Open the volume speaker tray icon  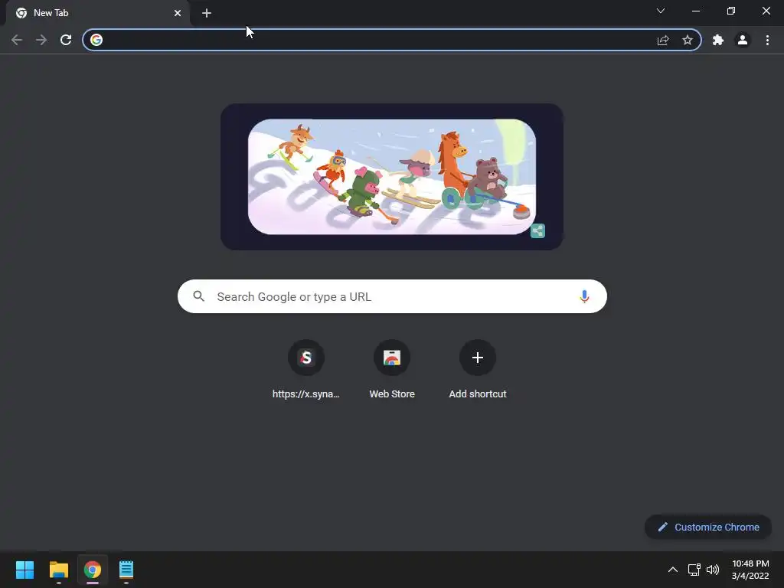[x=713, y=570]
